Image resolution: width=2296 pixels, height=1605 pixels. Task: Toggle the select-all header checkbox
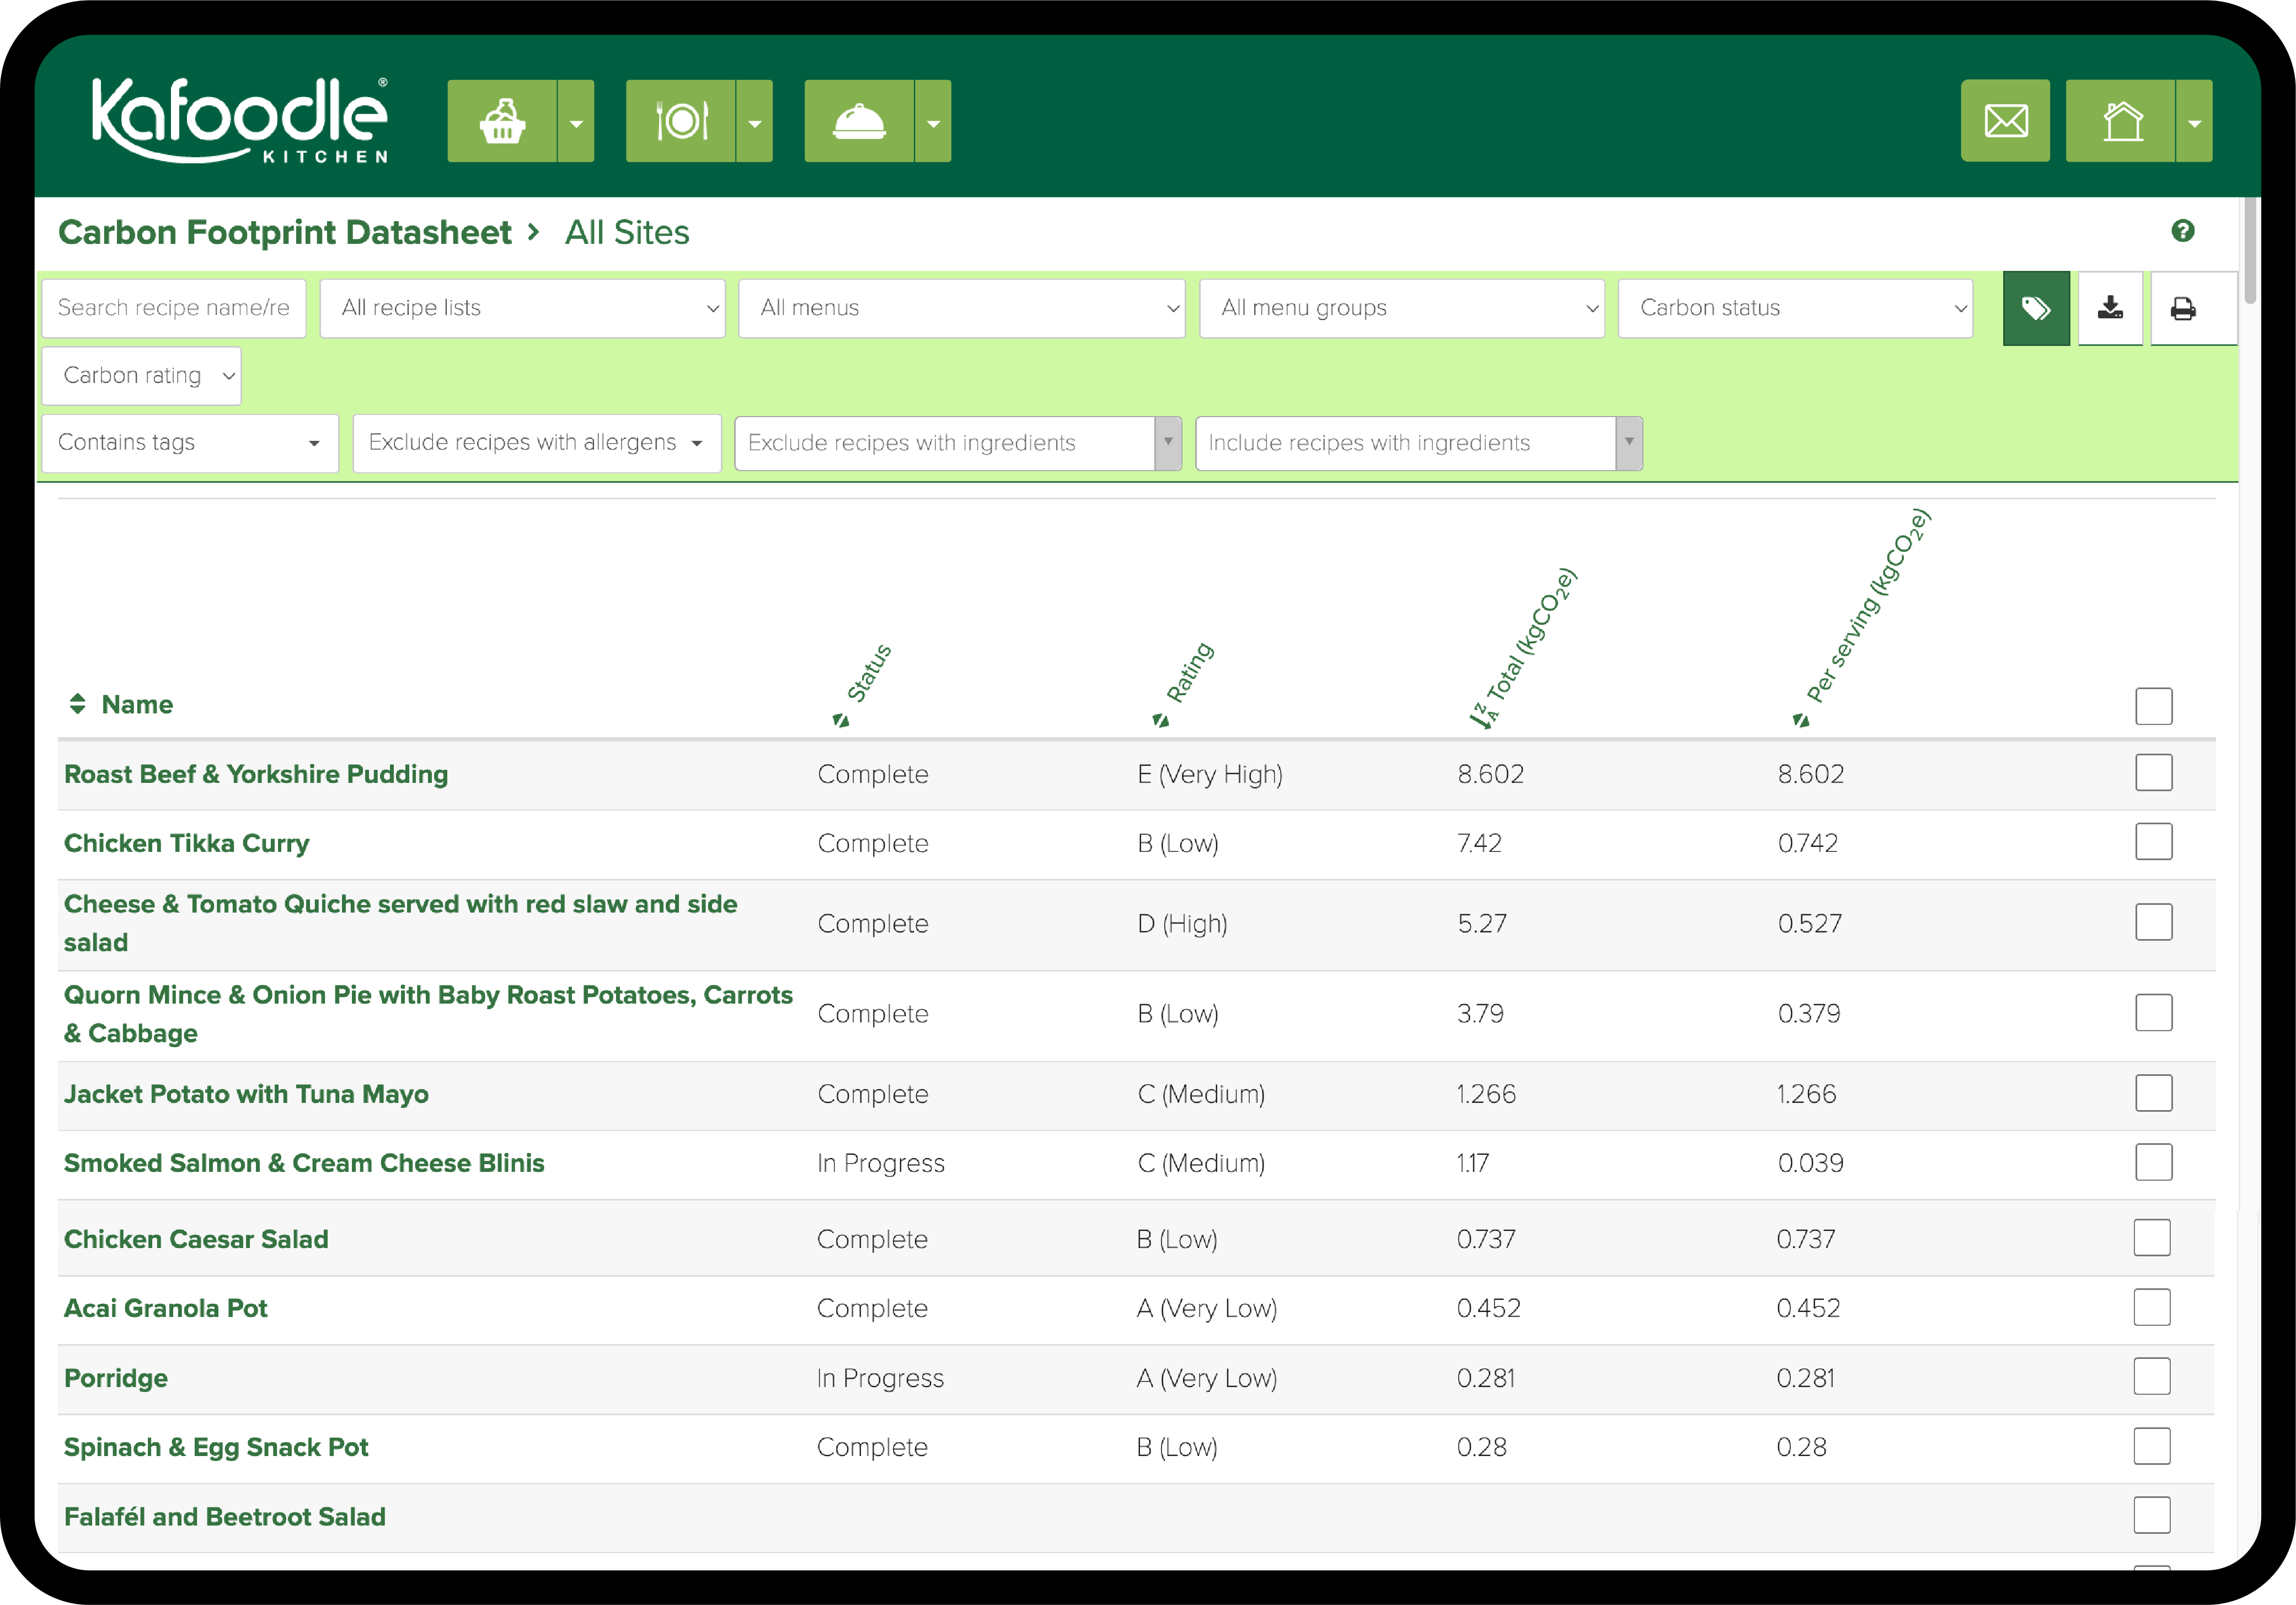(2153, 706)
